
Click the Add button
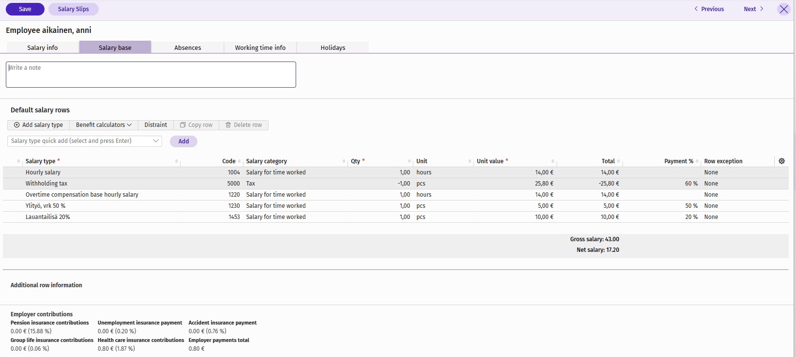(183, 141)
